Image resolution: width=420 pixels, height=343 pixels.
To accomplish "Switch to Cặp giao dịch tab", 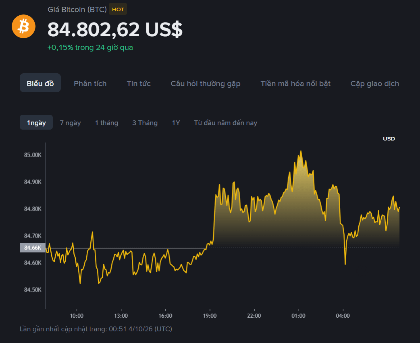I will (x=375, y=84).
